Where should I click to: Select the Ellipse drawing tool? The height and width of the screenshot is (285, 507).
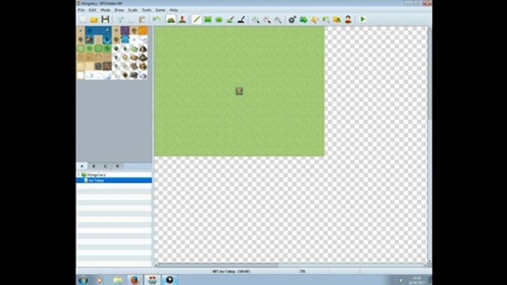219,19
